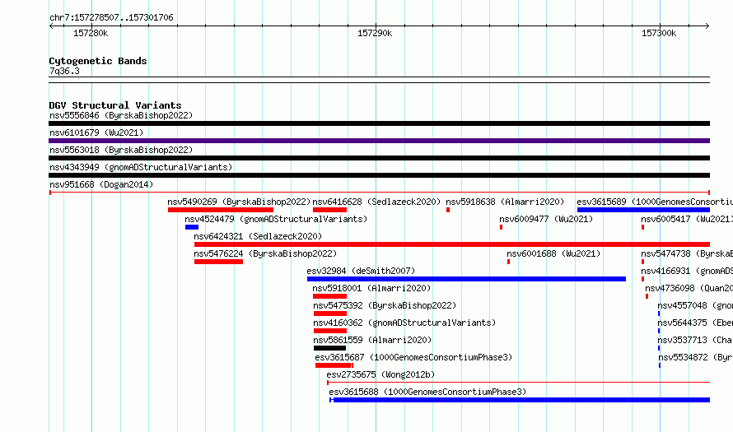Open variant nsv5490269 (ByrskaBishop2022) label
The height and width of the screenshot is (432, 733).
click(239, 202)
